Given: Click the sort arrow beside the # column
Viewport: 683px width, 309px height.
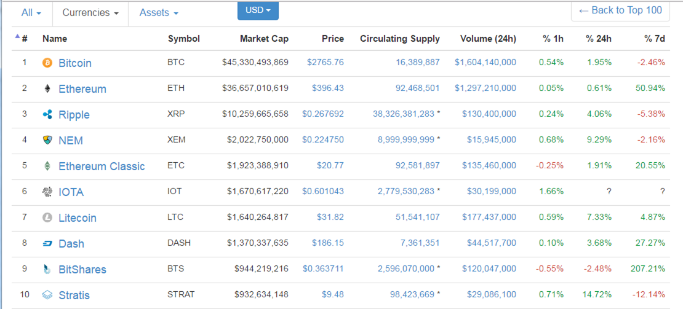Looking at the screenshot, I should click(17, 36).
